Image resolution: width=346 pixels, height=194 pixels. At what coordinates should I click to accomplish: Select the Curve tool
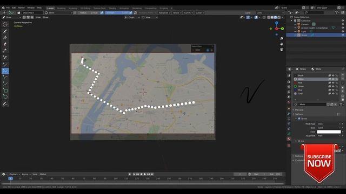click(x=5, y=84)
